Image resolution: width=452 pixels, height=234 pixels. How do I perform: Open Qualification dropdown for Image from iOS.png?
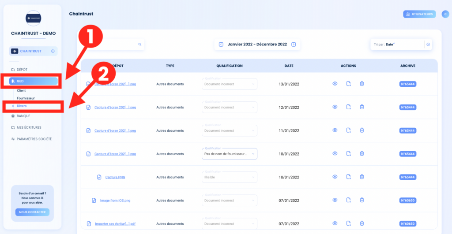click(x=230, y=201)
